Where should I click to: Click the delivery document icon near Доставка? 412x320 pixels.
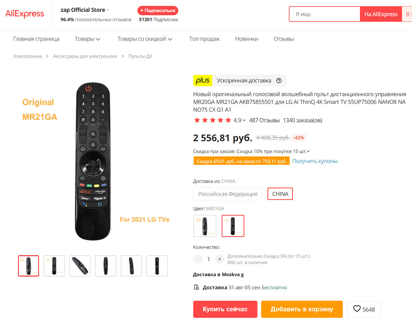point(196,287)
